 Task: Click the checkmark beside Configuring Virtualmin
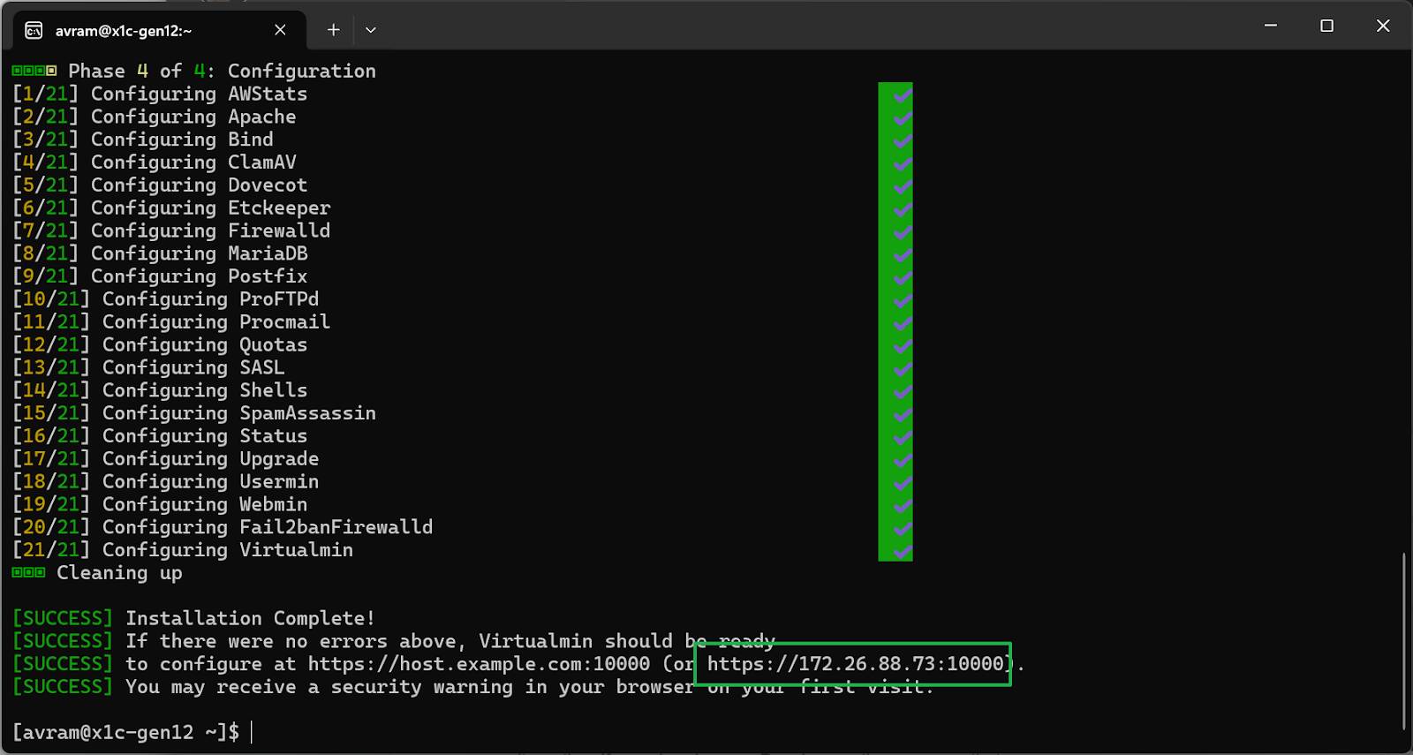click(902, 552)
